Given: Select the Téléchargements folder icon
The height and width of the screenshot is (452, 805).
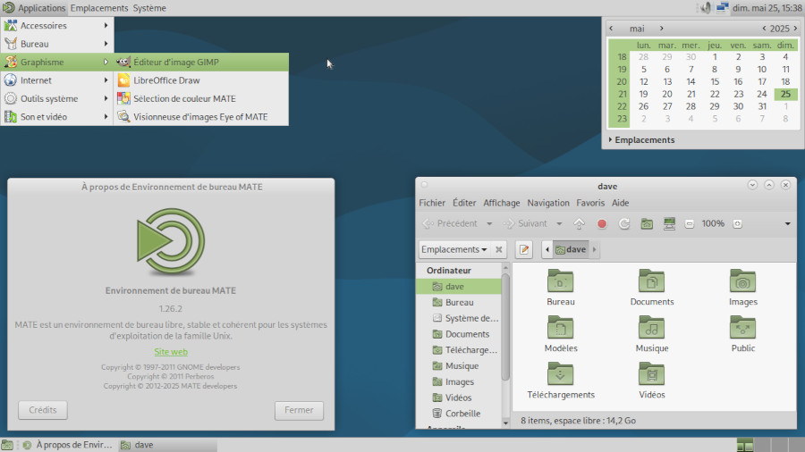Looking at the screenshot, I should pos(561,374).
